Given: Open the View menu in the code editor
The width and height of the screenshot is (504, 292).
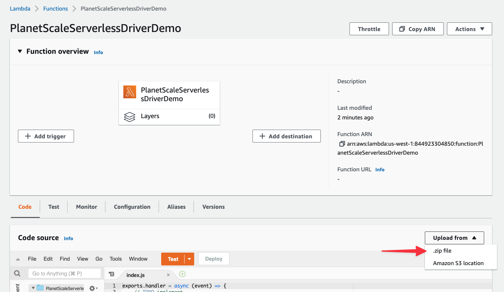Looking at the screenshot, I should (83, 259).
